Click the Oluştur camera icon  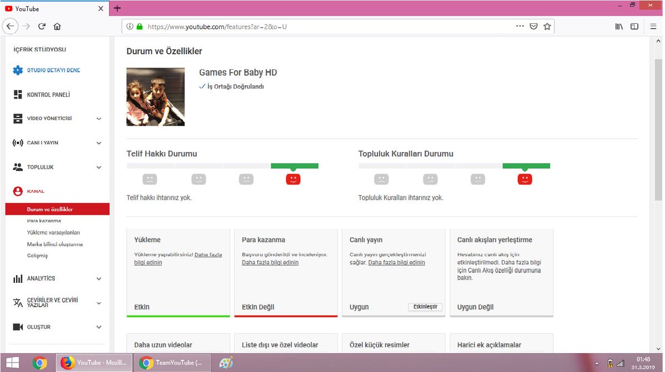click(18, 327)
